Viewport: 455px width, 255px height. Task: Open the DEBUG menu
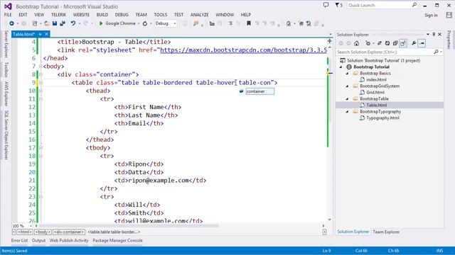[122, 15]
